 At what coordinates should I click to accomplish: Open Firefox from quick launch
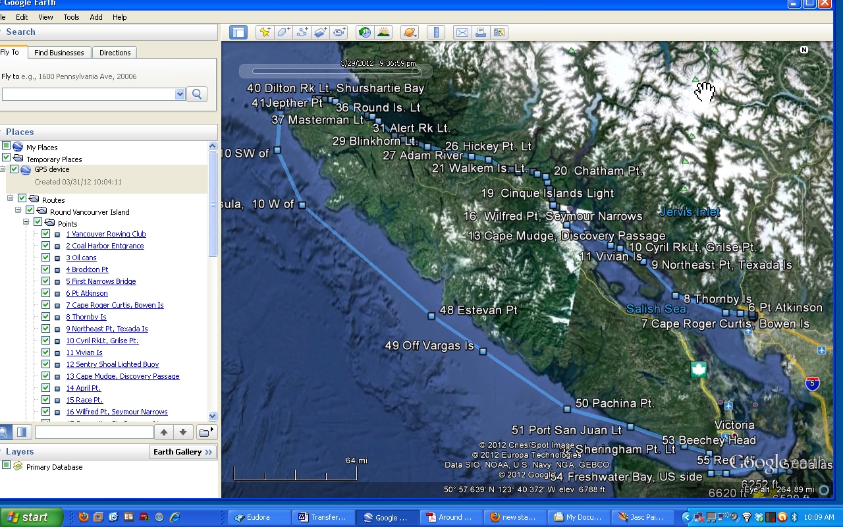(84, 517)
